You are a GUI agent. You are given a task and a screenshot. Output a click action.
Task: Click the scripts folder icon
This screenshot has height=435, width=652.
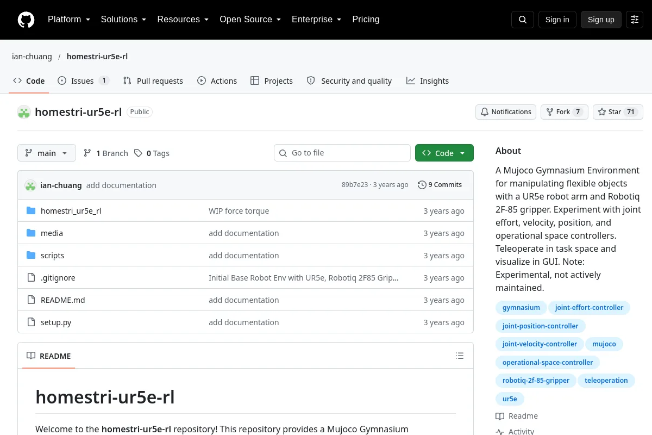pos(31,255)
